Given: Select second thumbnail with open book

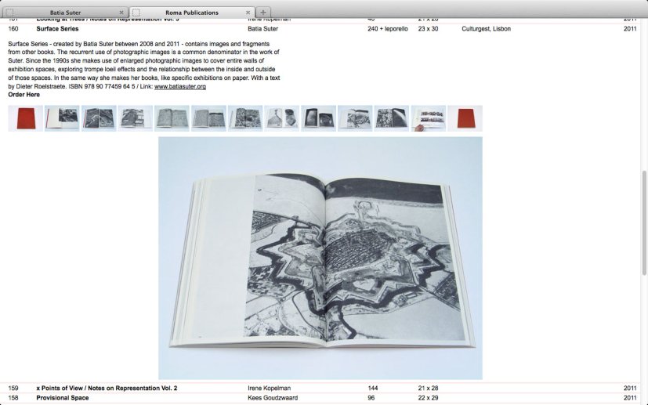Looking at the screenshot, I should click(x=62, y=118).
